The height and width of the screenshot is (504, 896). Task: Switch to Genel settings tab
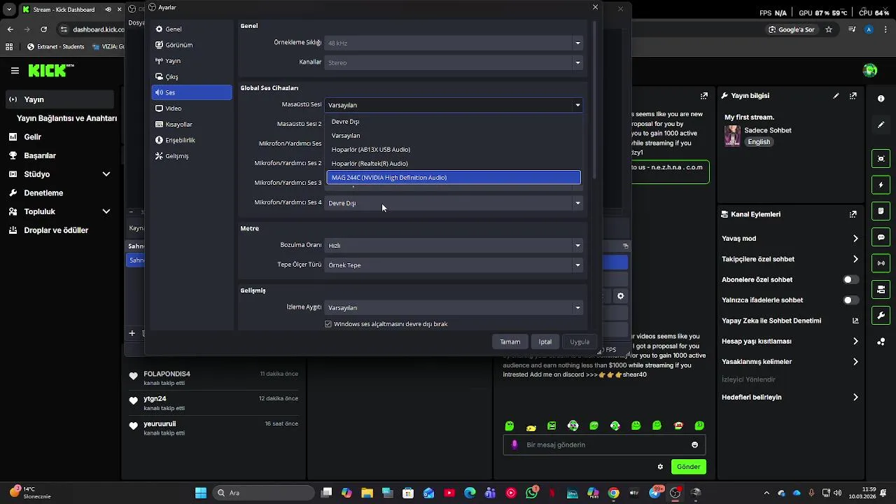pos(191,29)
